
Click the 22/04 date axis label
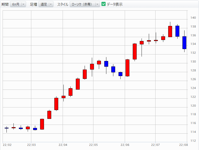tap(63, 145)
